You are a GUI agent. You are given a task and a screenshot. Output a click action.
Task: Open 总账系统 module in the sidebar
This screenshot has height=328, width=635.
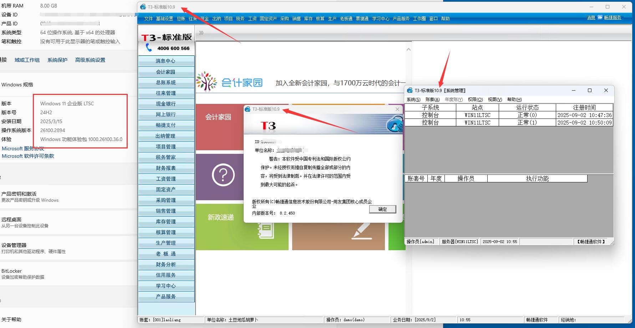coord(166,82)
